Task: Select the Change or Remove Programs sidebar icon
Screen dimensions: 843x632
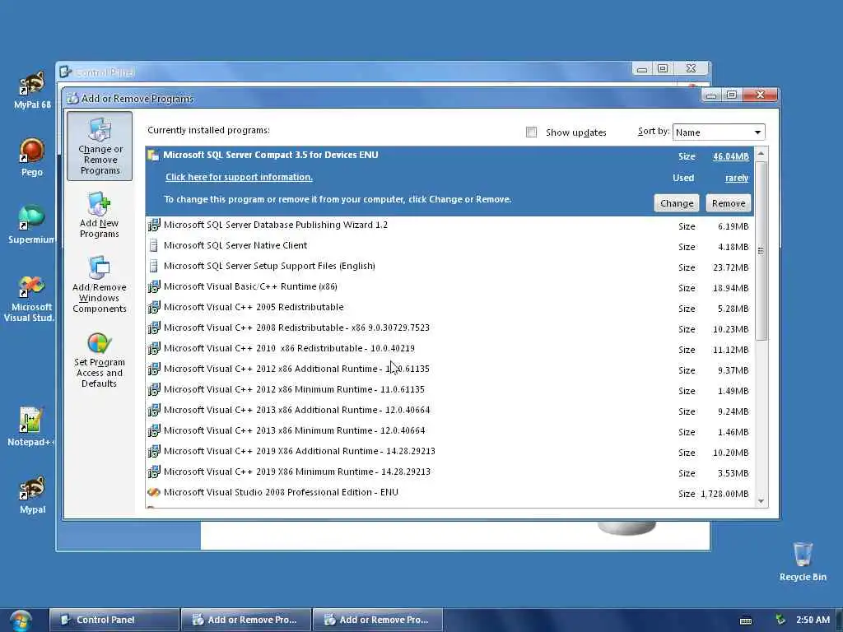Action: coord(100,146)
